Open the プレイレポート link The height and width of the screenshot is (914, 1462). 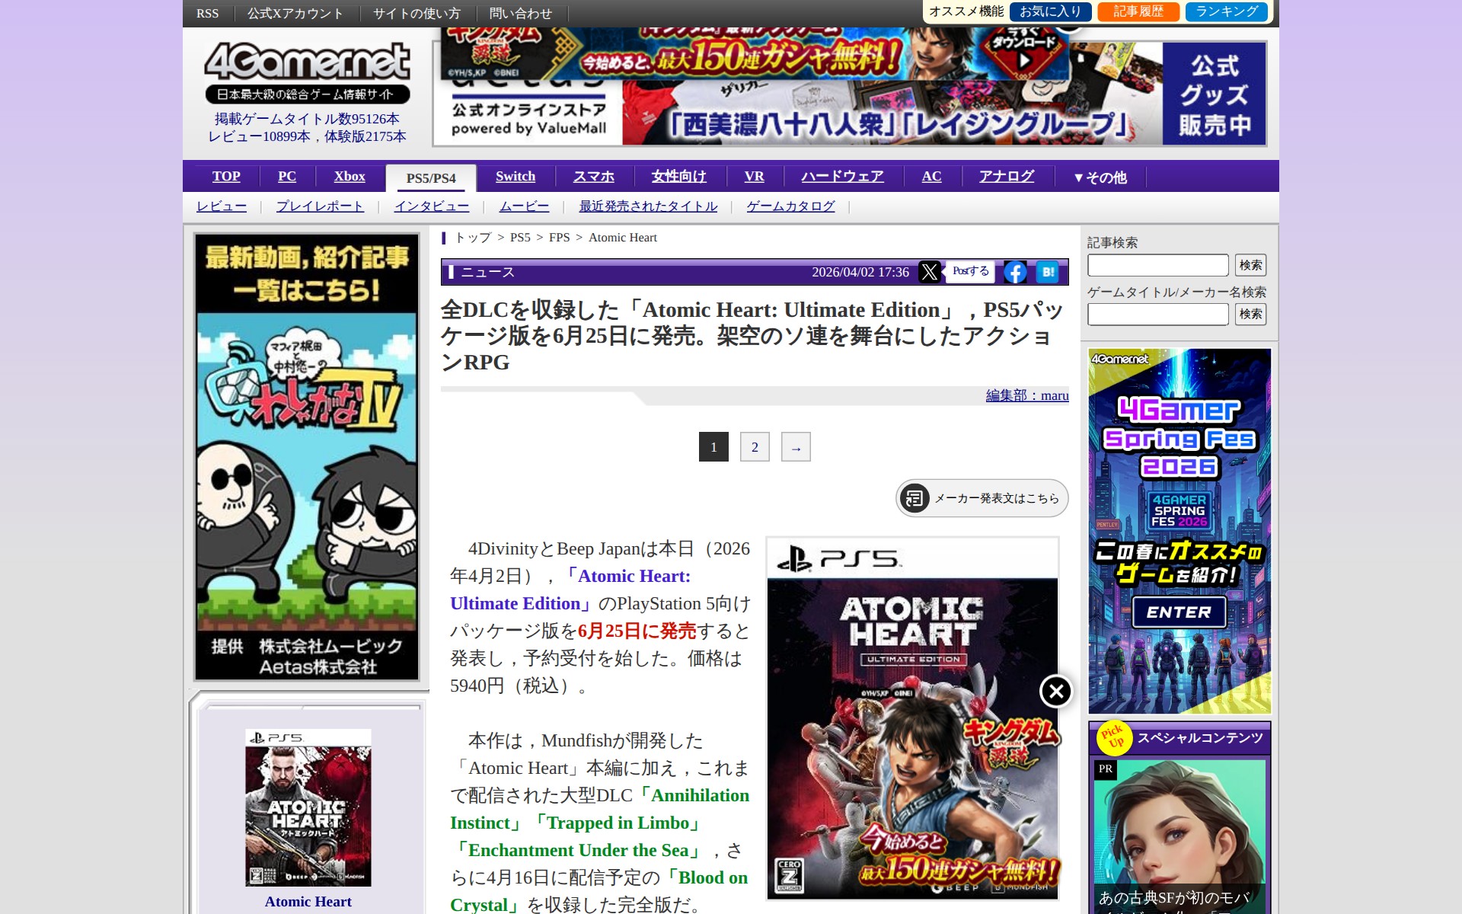(320, 206)
